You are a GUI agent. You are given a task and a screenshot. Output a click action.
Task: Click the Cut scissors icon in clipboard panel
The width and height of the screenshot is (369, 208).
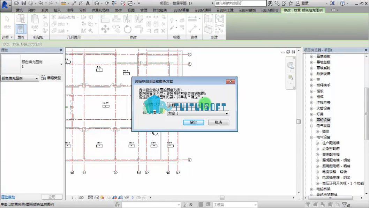click(x=45, y=17)
